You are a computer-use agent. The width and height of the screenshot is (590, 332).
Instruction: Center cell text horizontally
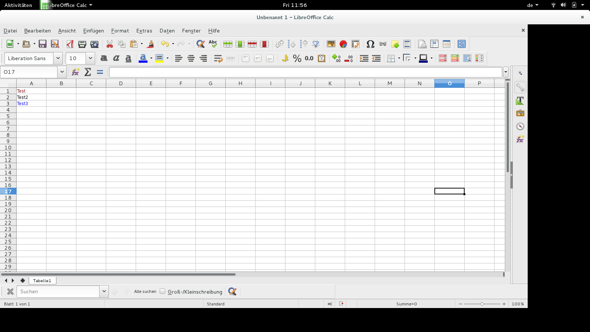click(191, 58)
